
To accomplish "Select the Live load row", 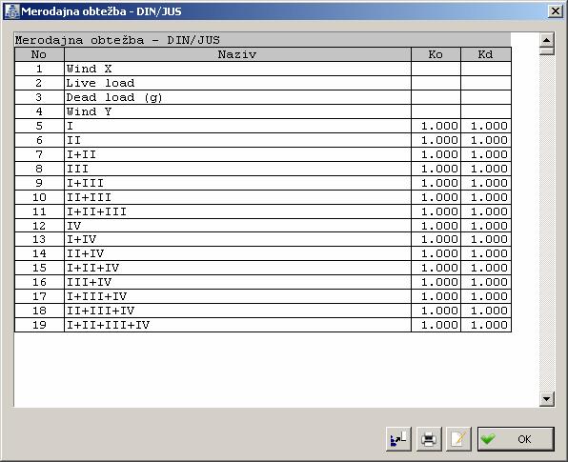I will point(263,83).
